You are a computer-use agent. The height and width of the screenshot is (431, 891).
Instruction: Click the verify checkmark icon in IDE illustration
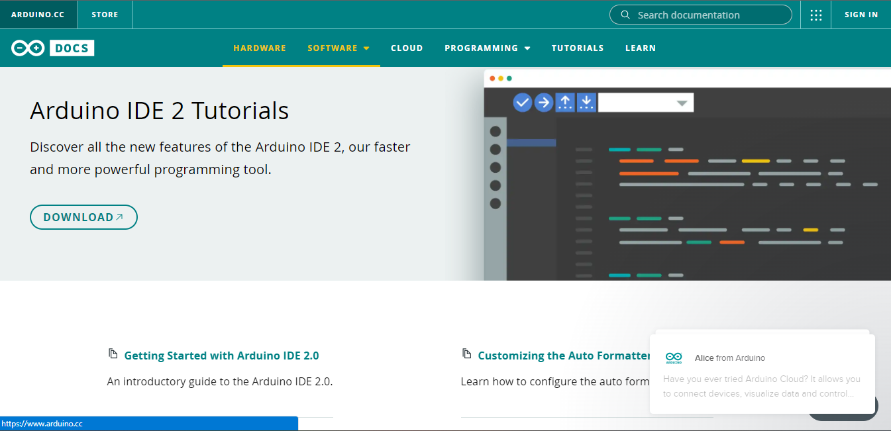(523, 102)
